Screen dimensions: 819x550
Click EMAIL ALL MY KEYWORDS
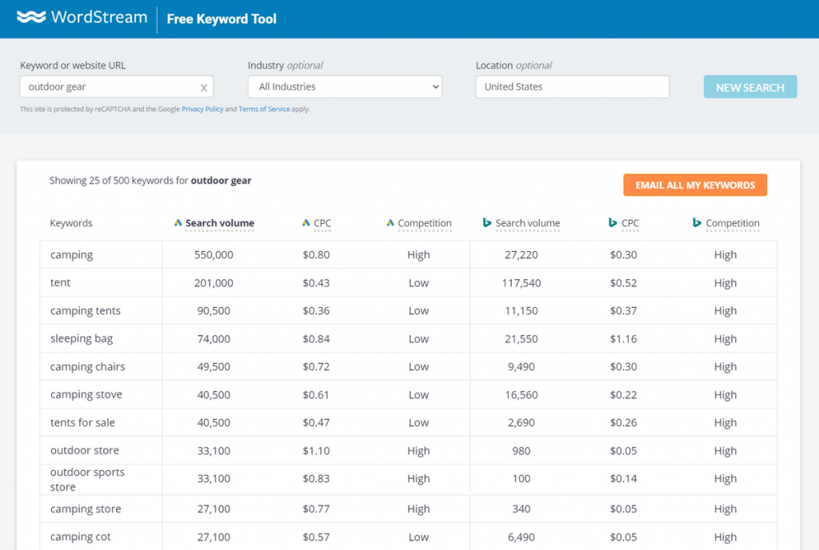click(694, 185)
